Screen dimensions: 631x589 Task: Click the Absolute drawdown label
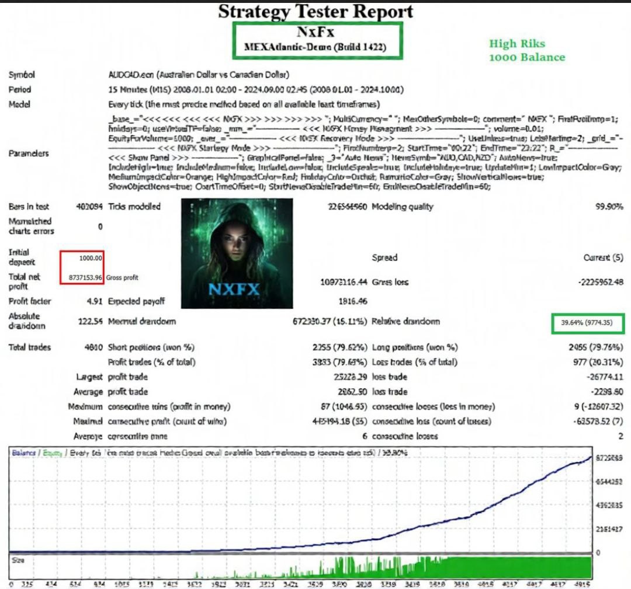[27, 321]
